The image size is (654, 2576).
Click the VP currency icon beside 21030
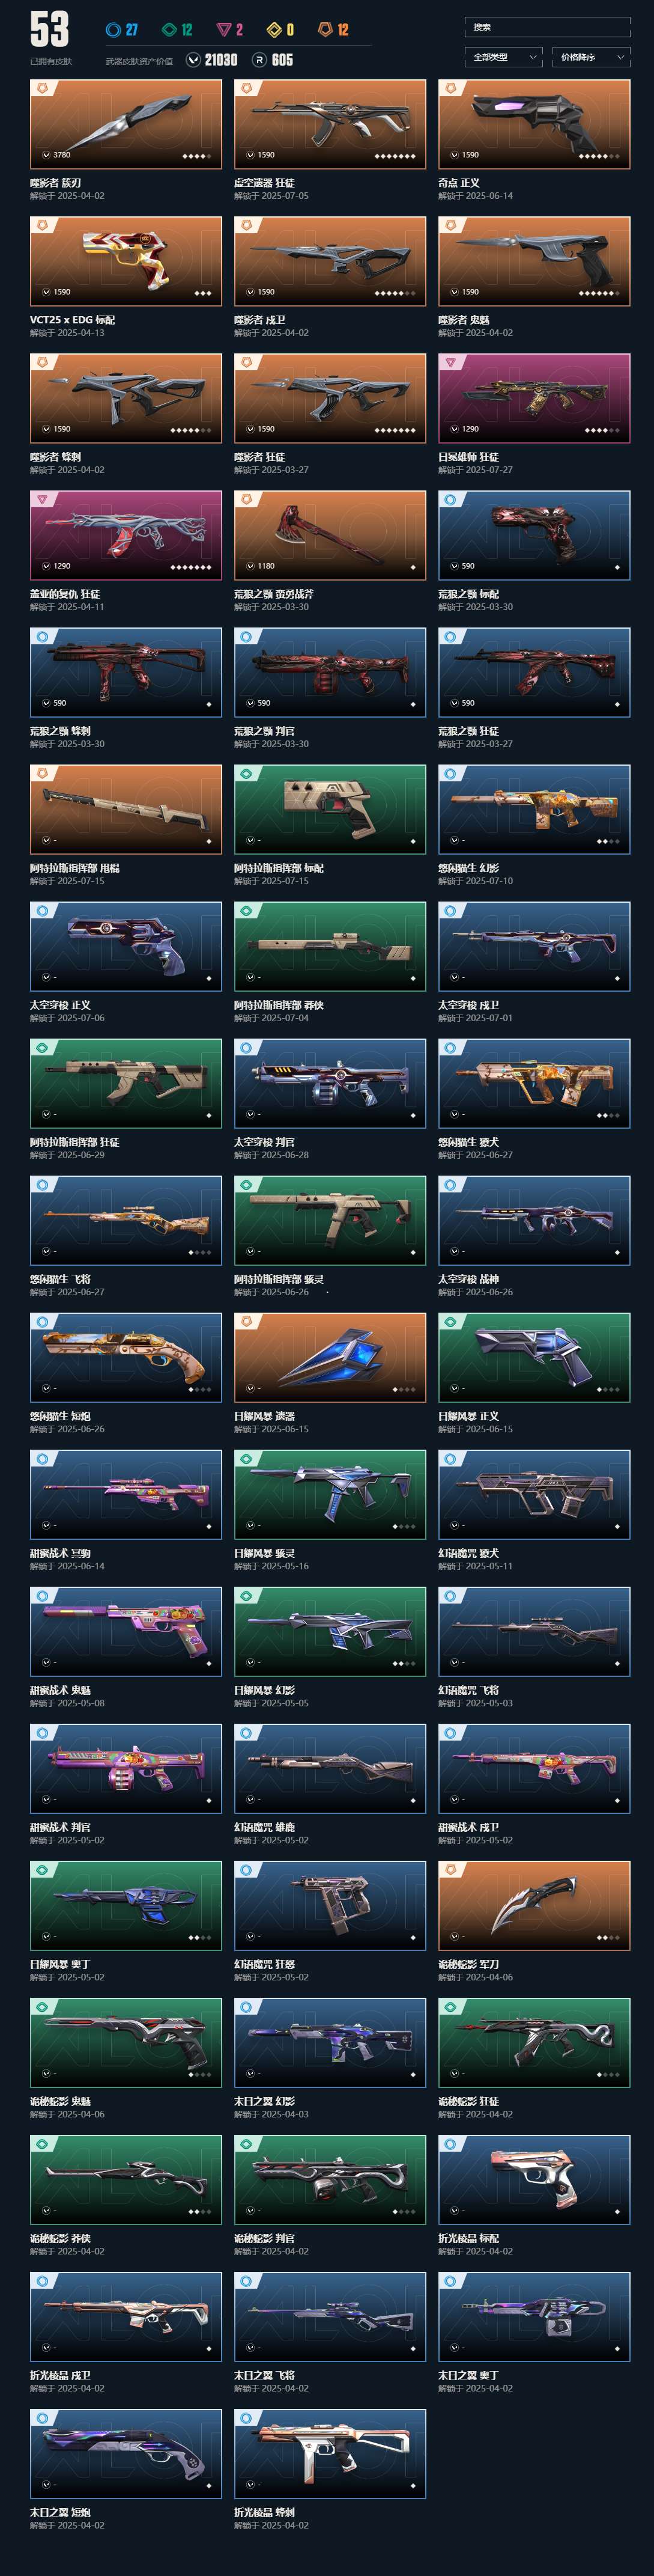[193, 60]
